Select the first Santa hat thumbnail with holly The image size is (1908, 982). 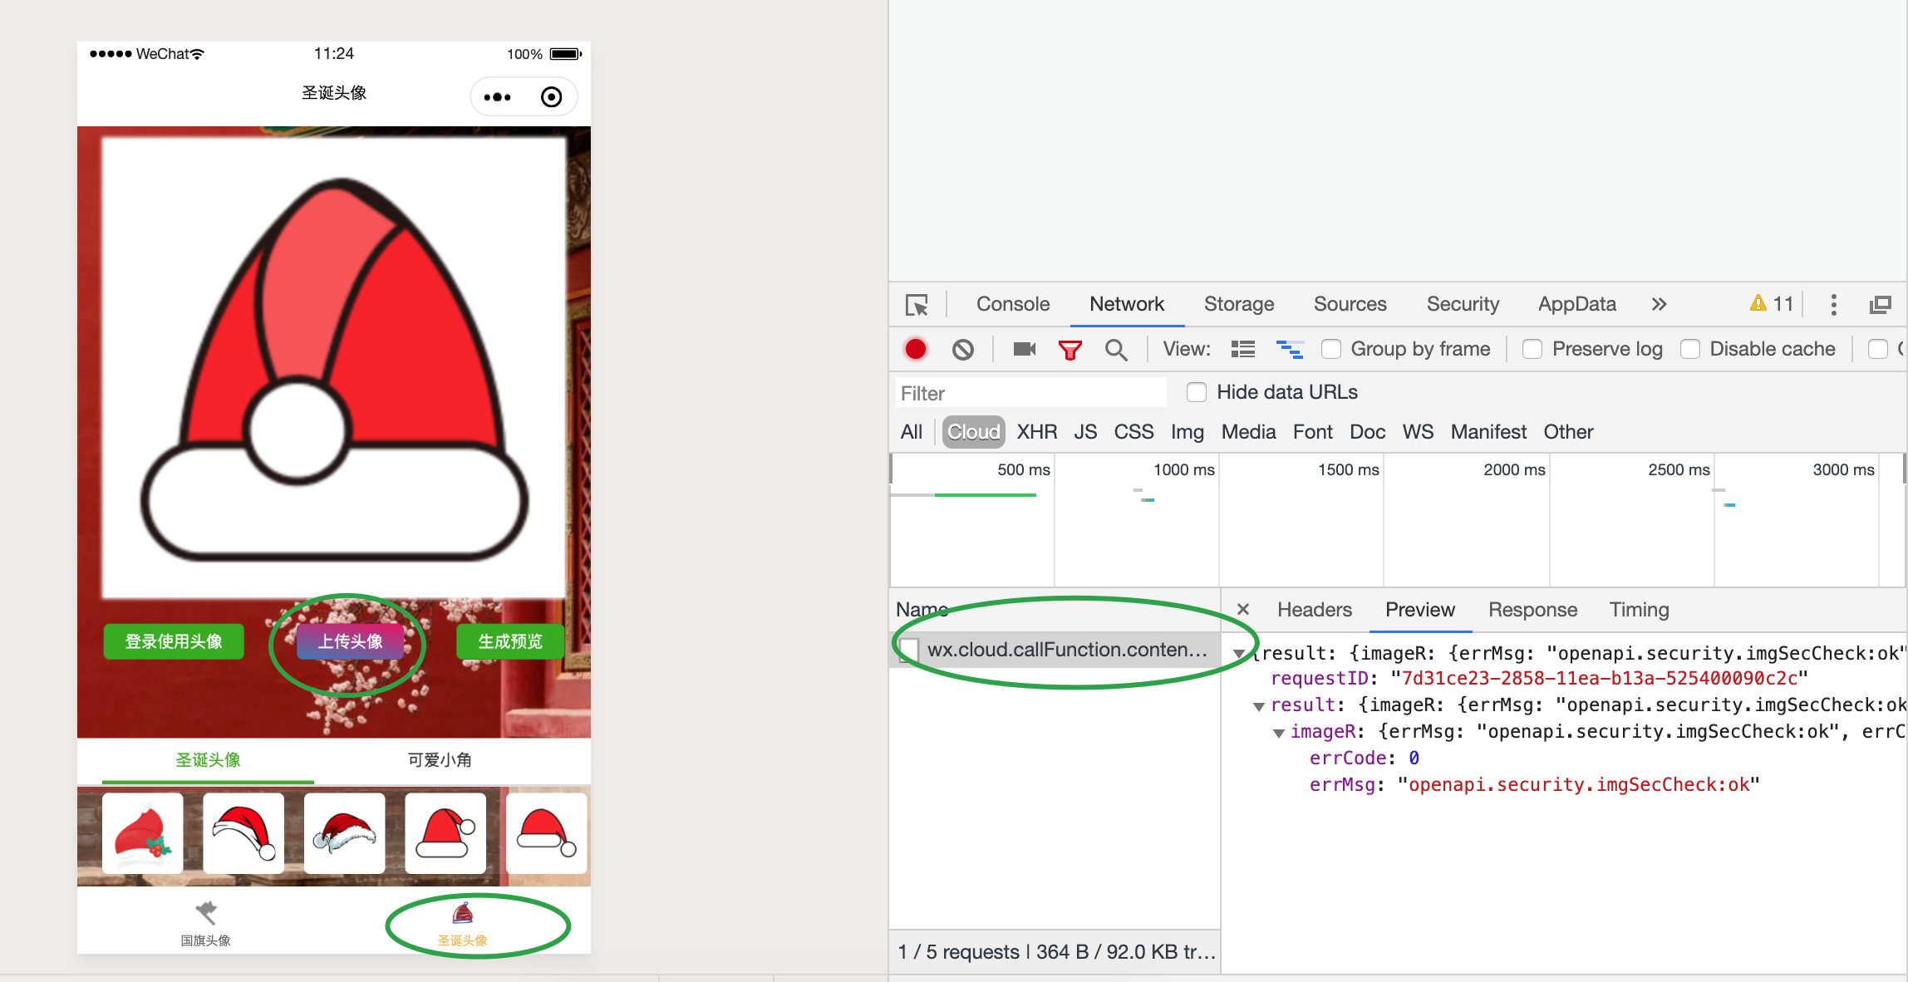click(x=142, y=833)
